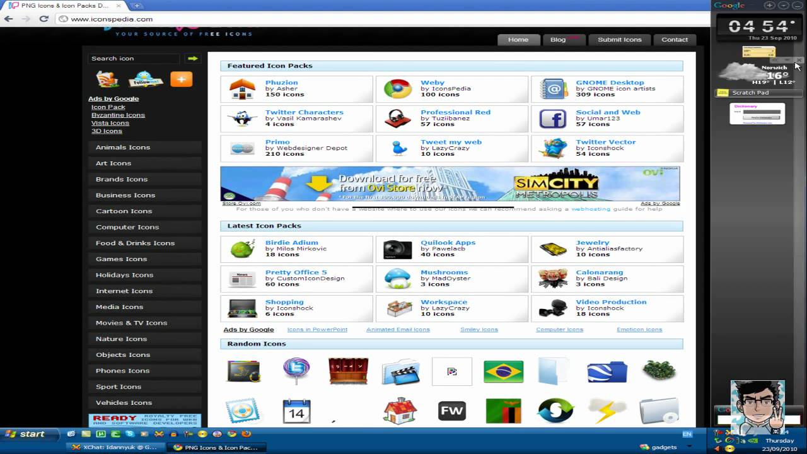Click the green-blue sync arrows random icon

[555, 411]
